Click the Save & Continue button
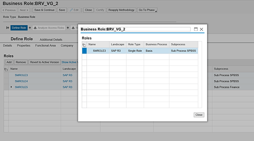The image size is (254, 141). [44, 10]
